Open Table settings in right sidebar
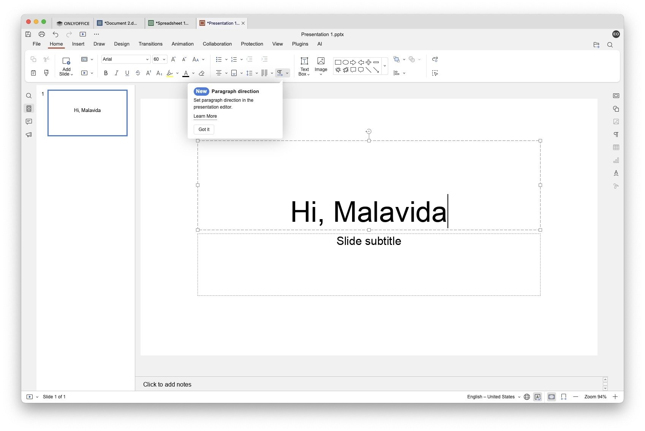Viewport: 645px width, 431px height. [616, 147]
